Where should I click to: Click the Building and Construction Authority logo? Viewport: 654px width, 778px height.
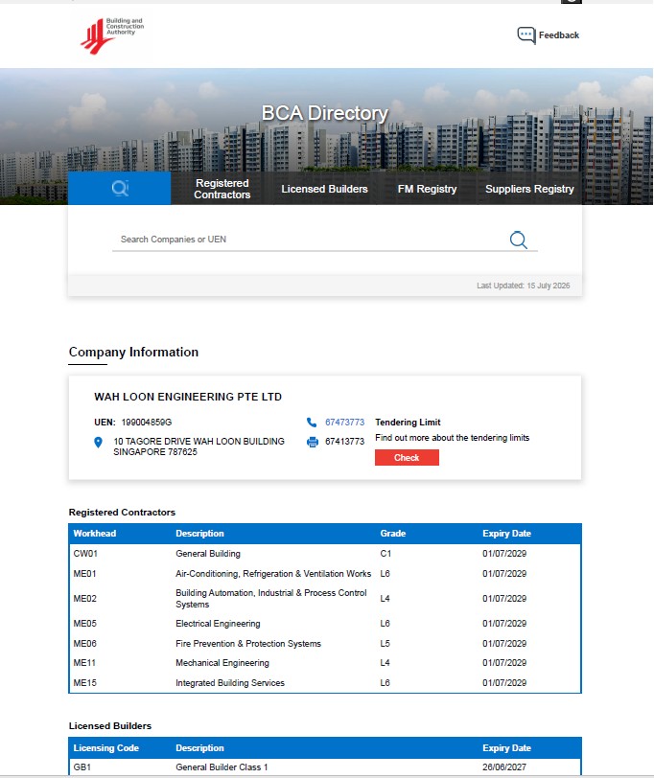[x=112, y=34]
